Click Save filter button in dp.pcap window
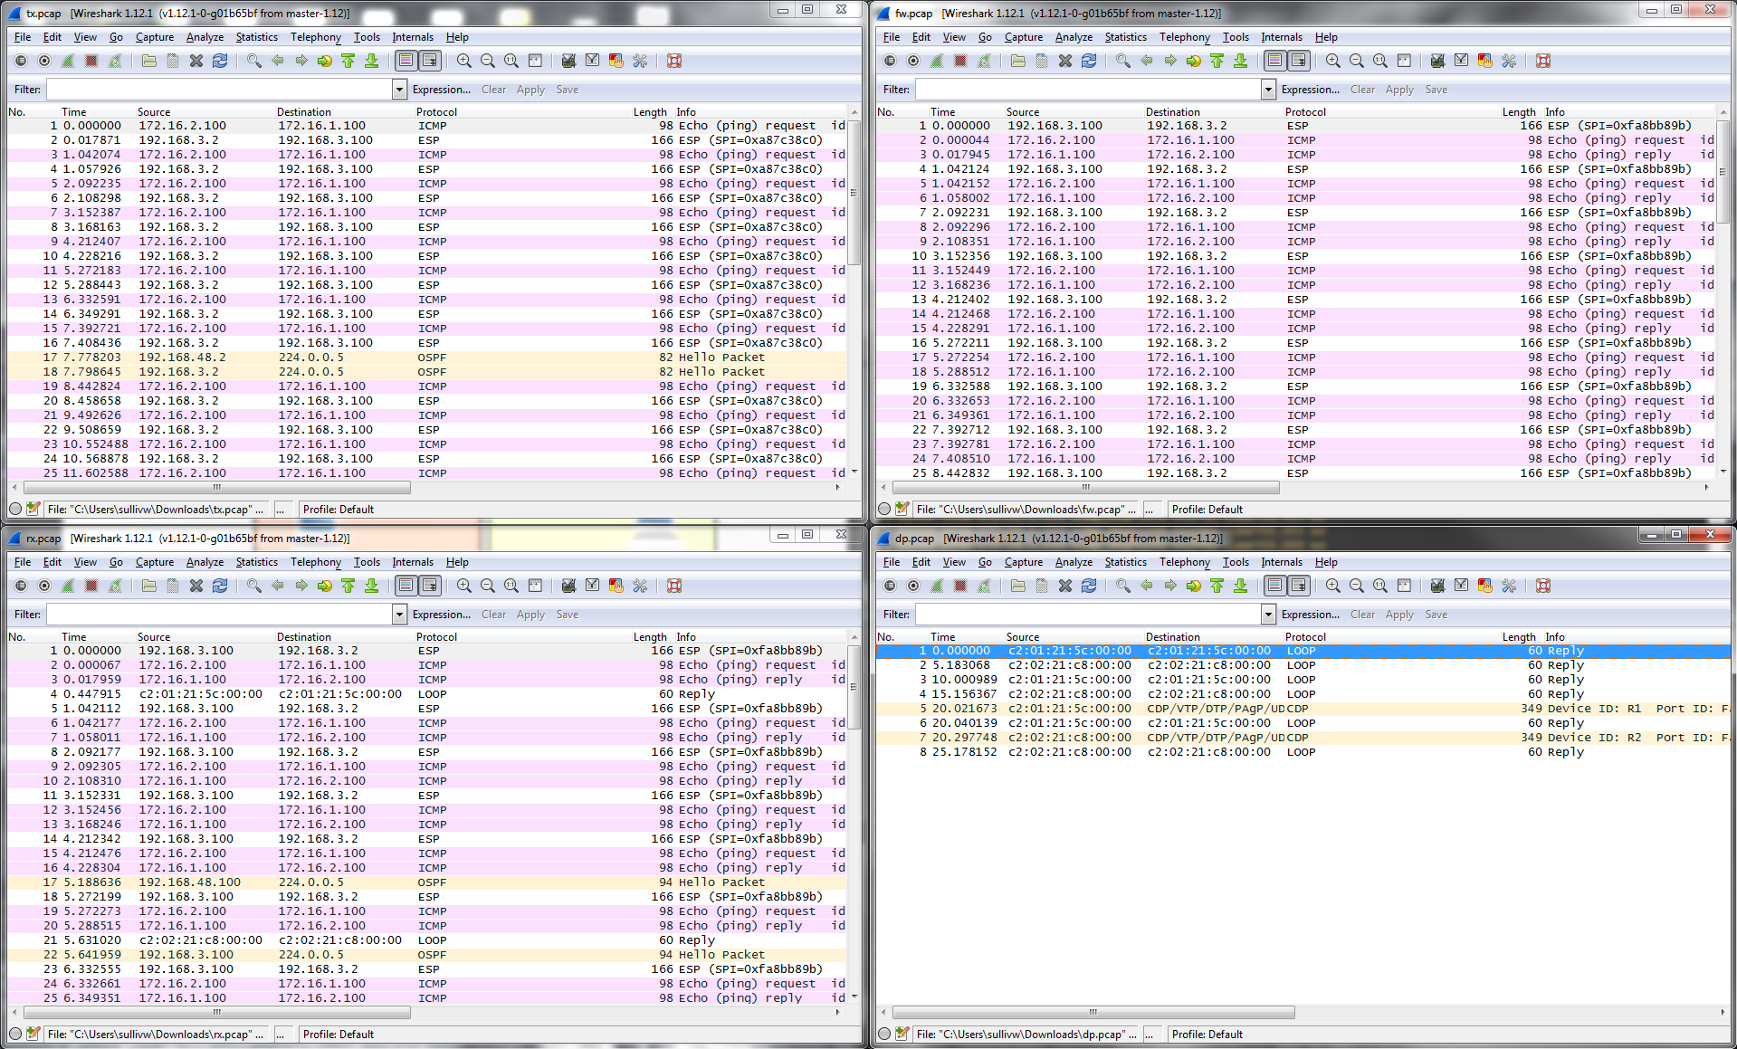Screen dimensions: 1737x1049 (1436, 615)
